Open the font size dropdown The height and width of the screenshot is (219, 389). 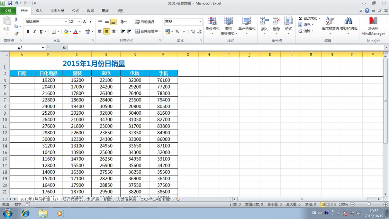point(79,22)
